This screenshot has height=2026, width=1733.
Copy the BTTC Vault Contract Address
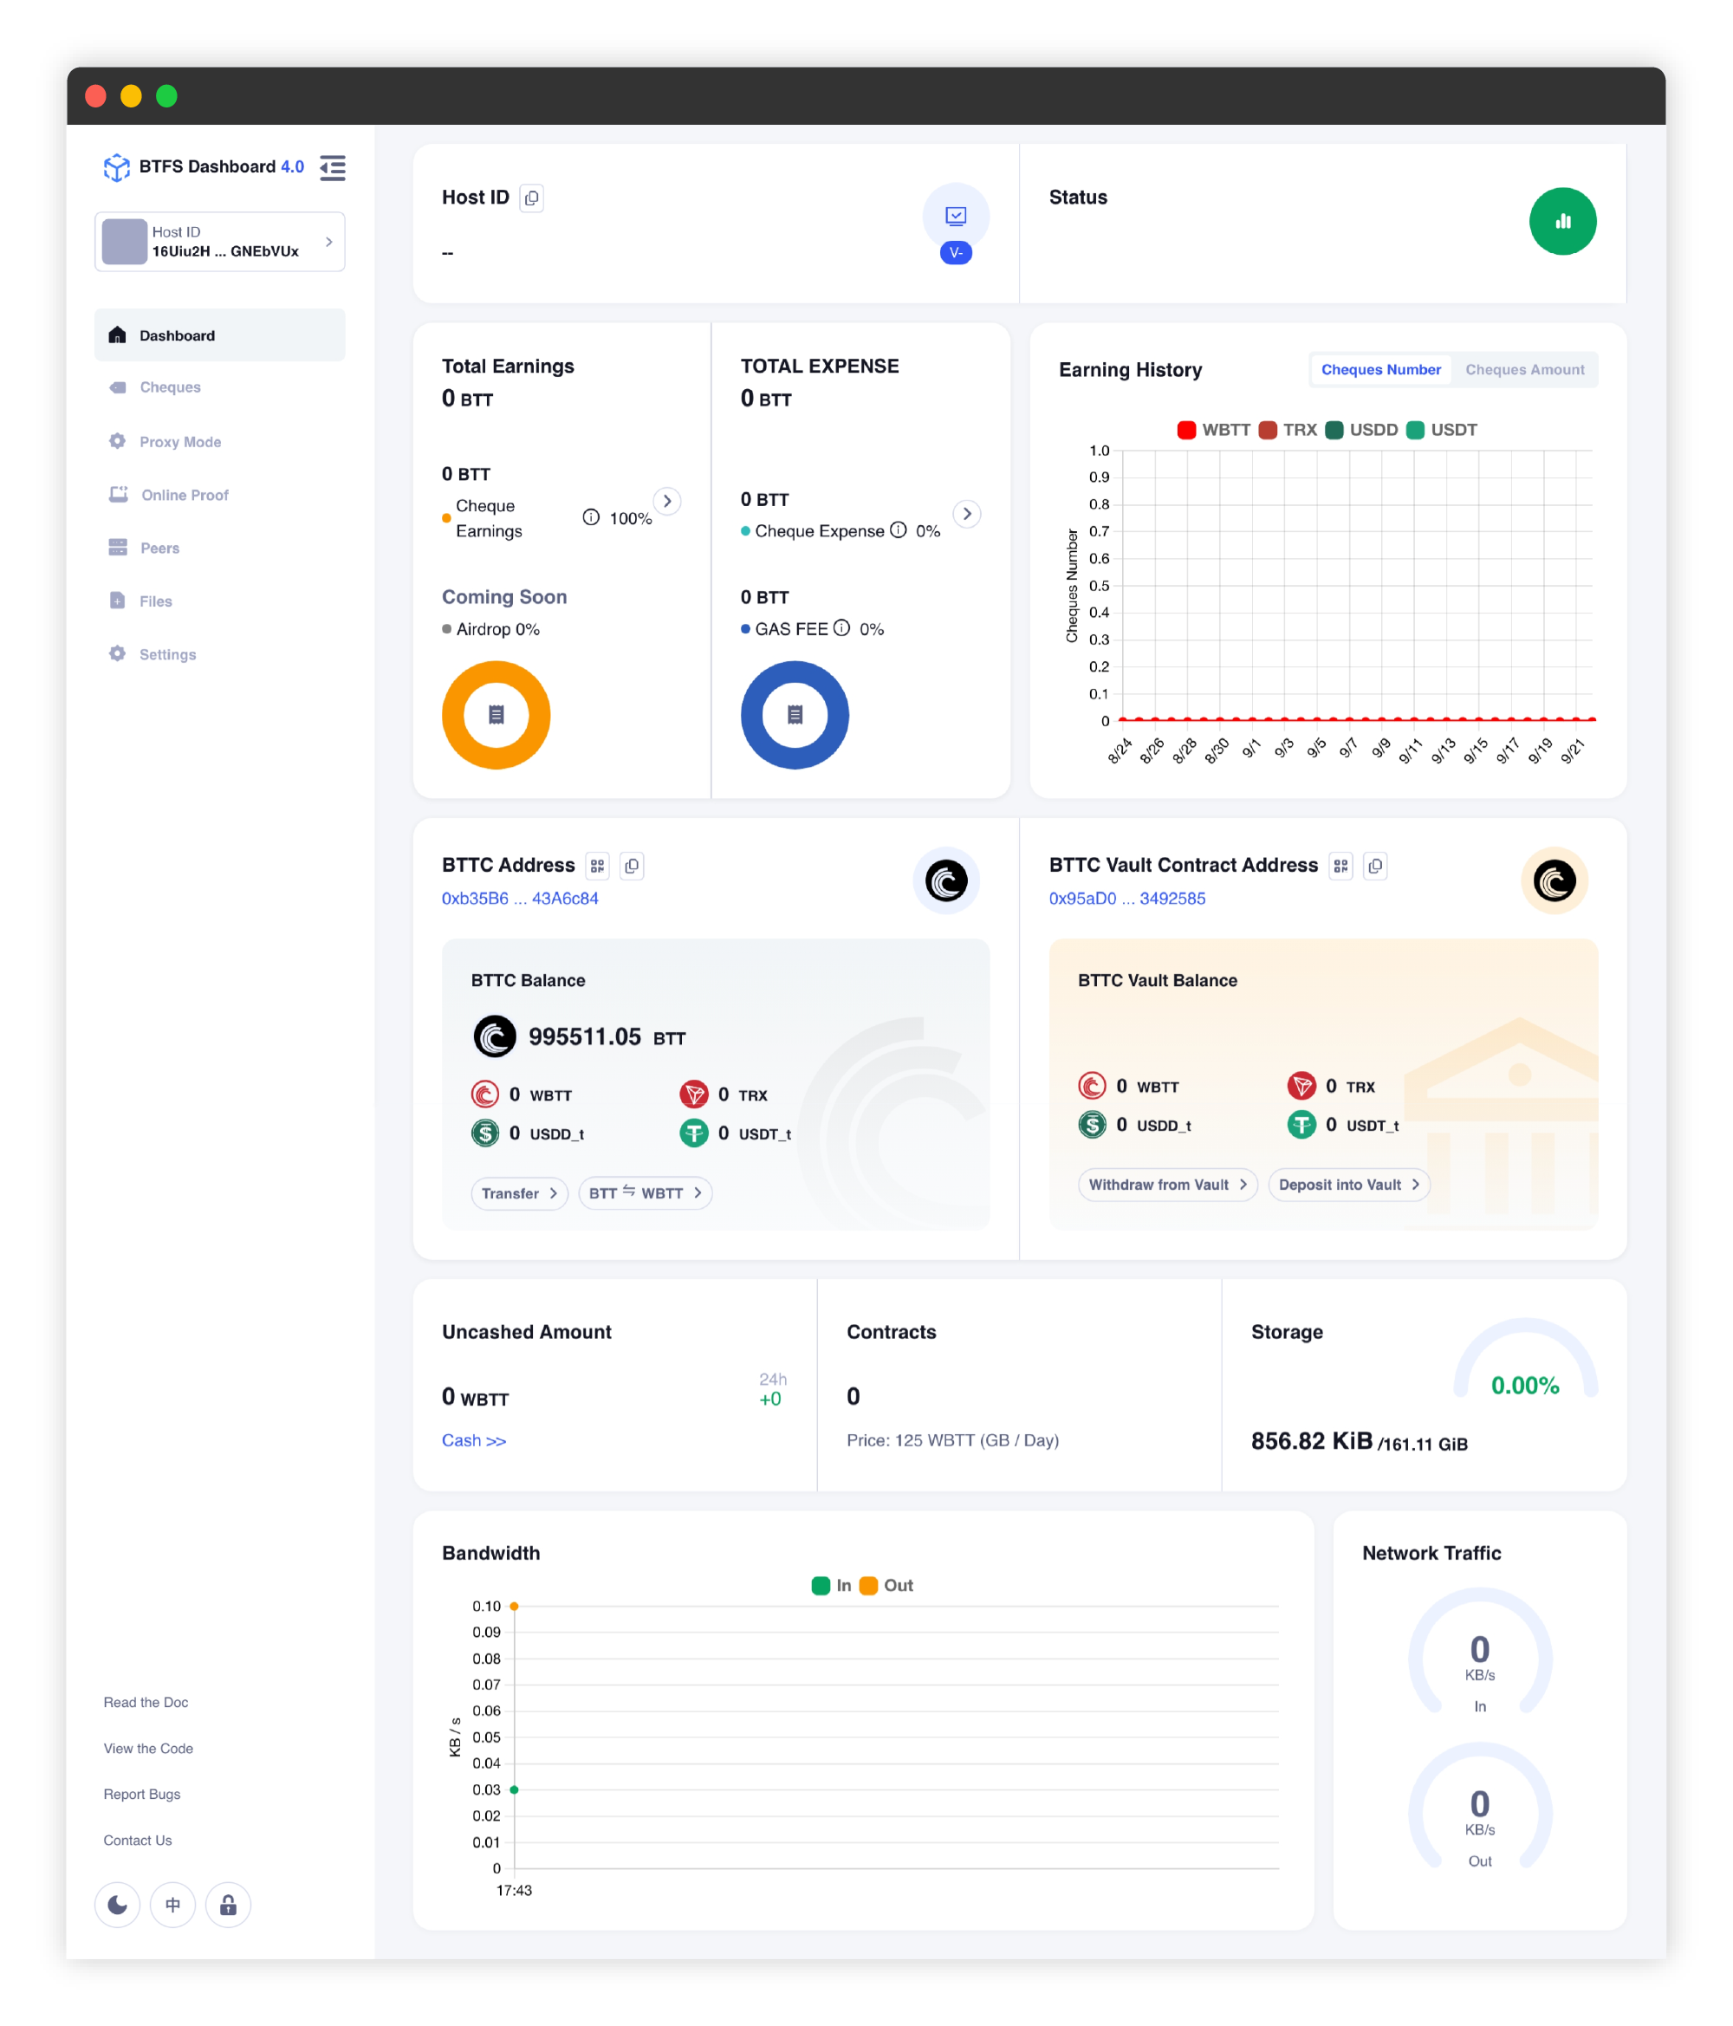pyautogui.click(x=1374, y=866)
